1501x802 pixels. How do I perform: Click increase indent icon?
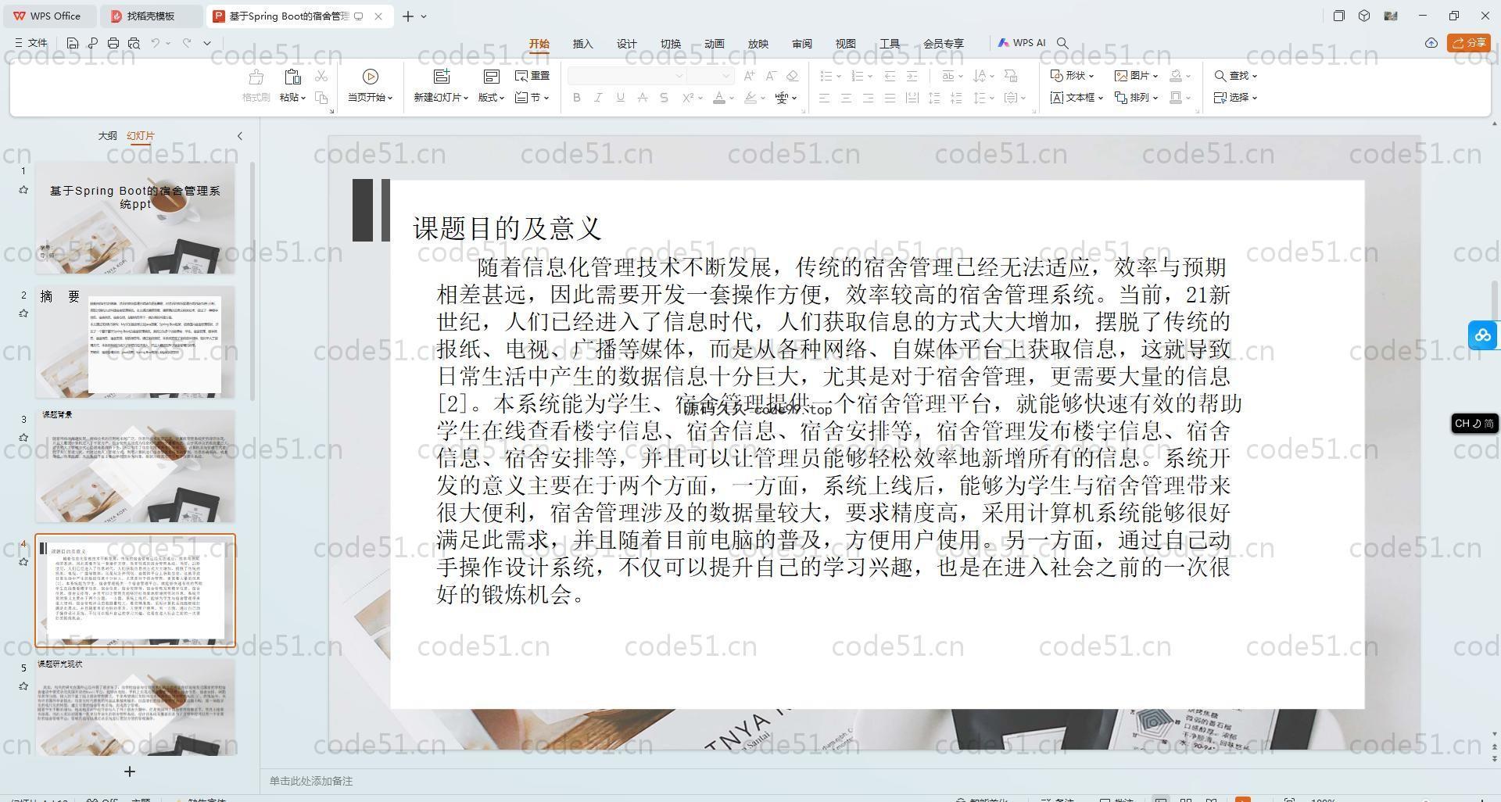pos(912,76)
